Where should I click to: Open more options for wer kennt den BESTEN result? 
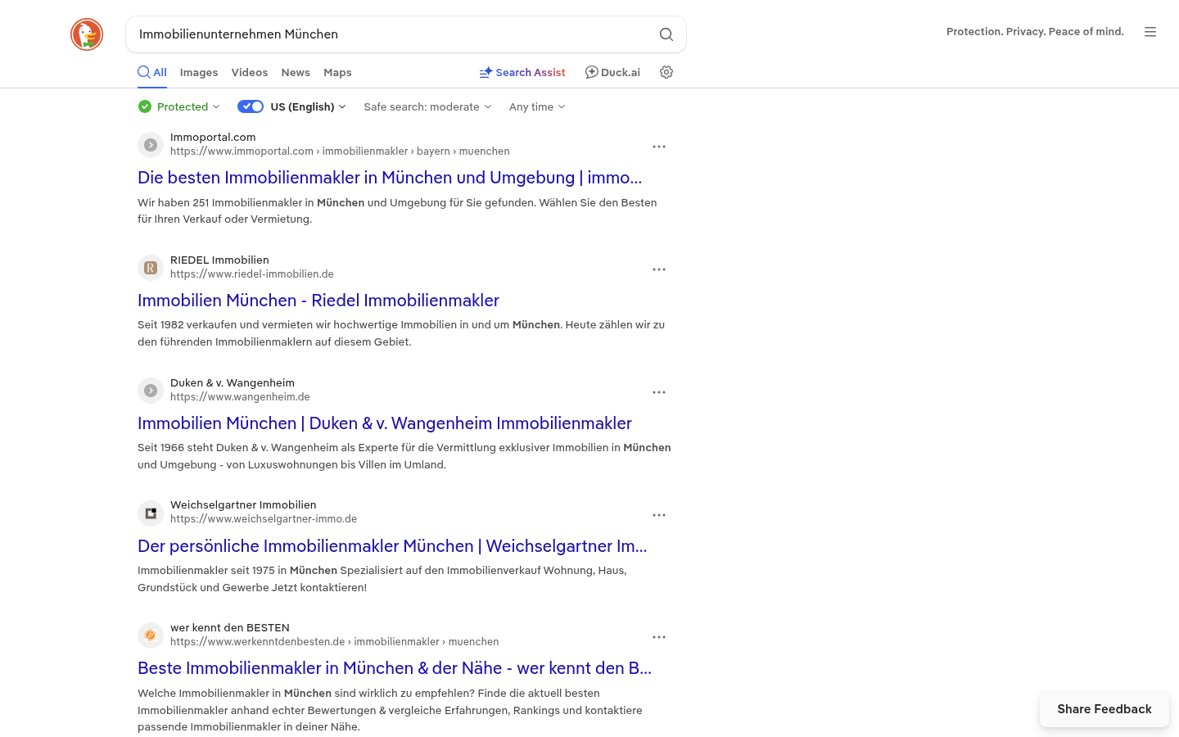coord(659,637)
